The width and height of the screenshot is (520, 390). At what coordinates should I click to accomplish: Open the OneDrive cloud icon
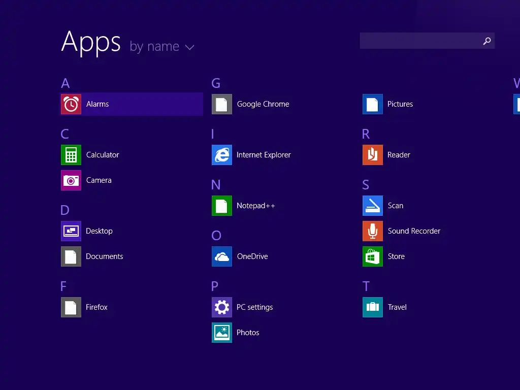click(x=222, y=256)
